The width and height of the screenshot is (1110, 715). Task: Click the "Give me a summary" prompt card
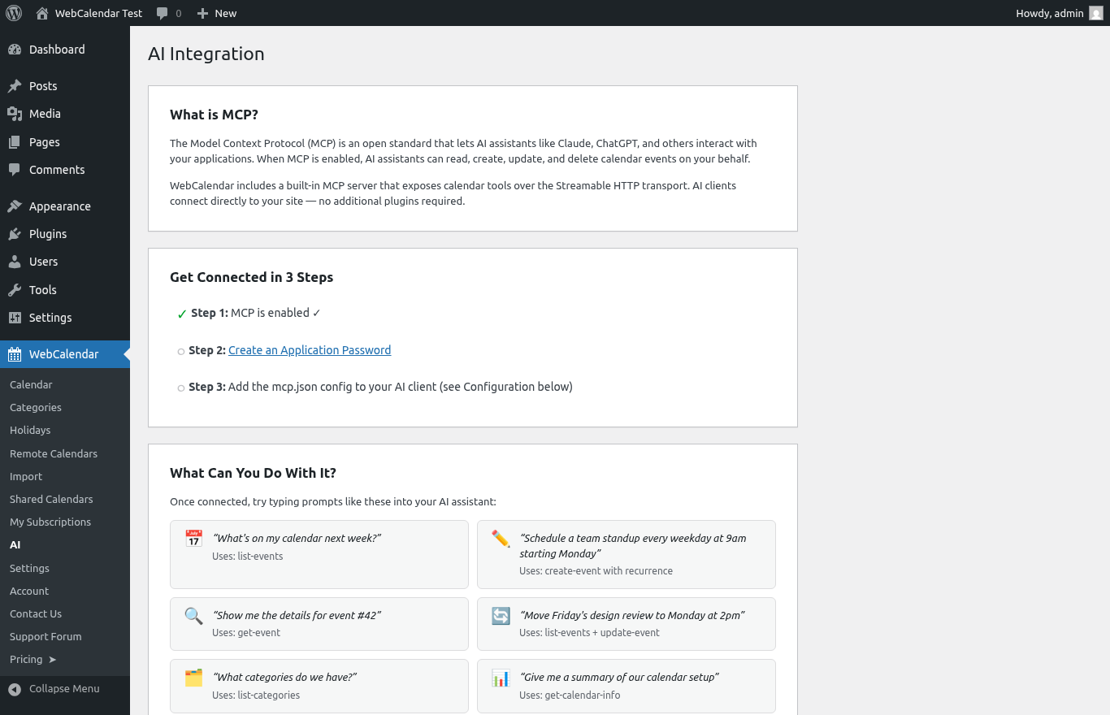627,686
